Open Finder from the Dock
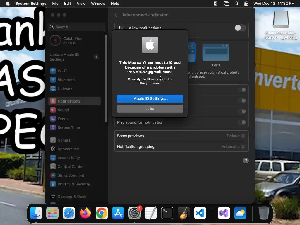Viewport: 300px width, 225px height. point(36,213)
